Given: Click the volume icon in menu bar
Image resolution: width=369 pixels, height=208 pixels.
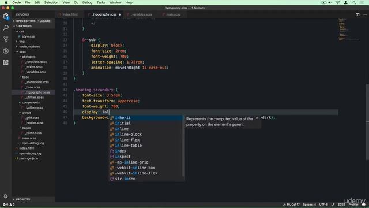Looking at the screenshot, I should coord(330,2).
